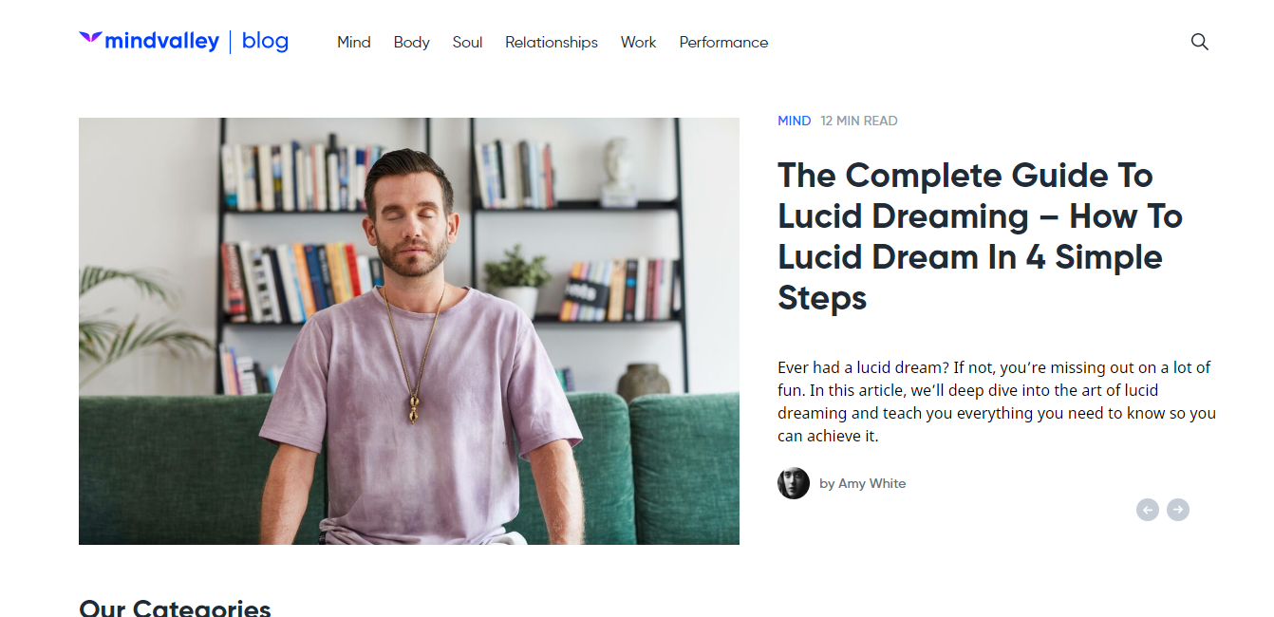Click the meditating man hero image
Viewport: 1274px width, 617px height.
pyautogui.click(x=409, y=331)
